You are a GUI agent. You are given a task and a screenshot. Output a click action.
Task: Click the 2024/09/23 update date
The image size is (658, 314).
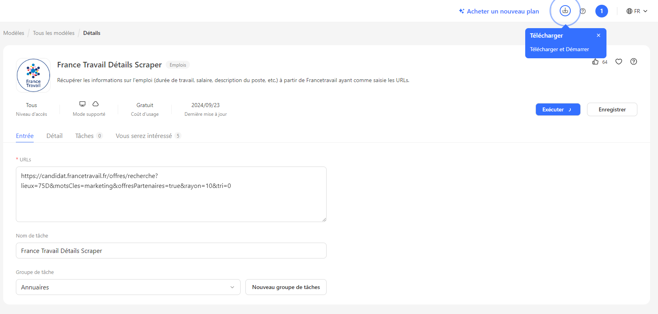[x=205, y=105]
